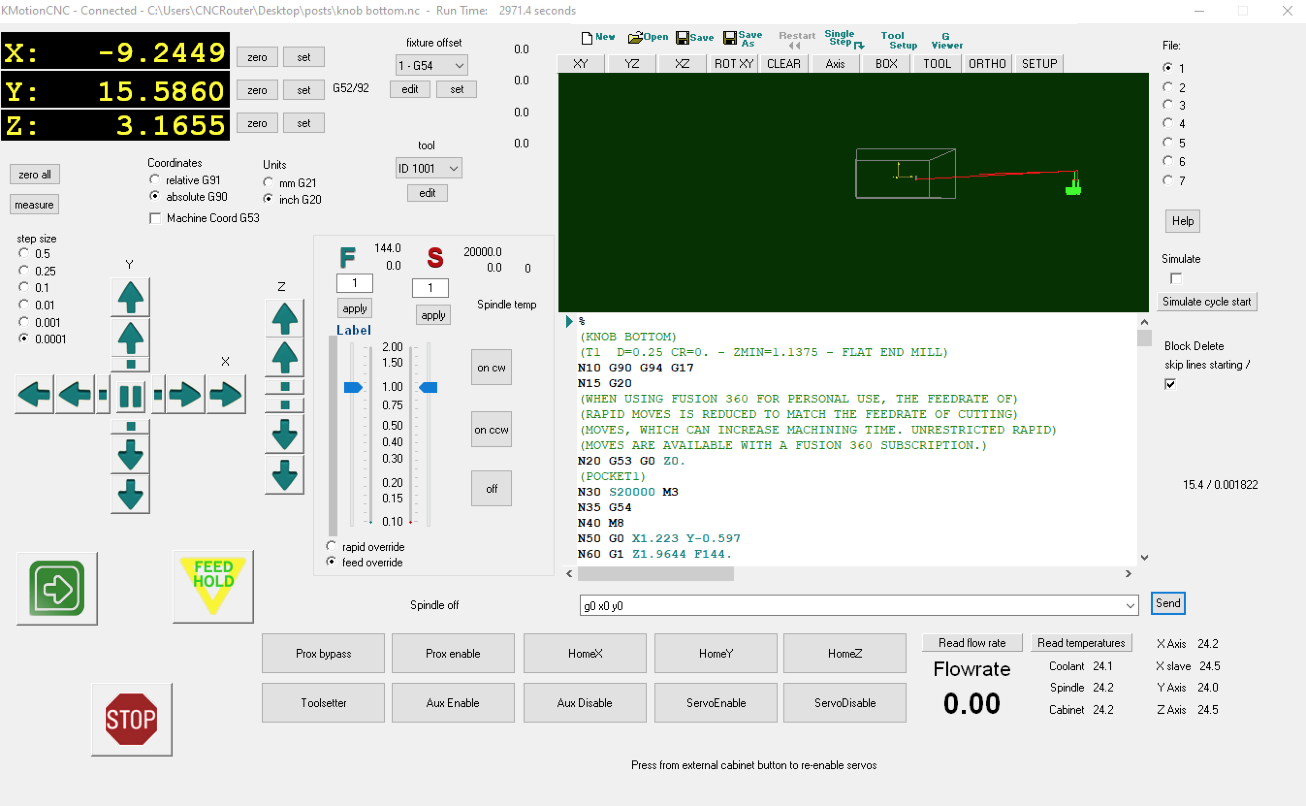Enable Machine Coord G53 checkbox
1306x806 pixels.
156,219
